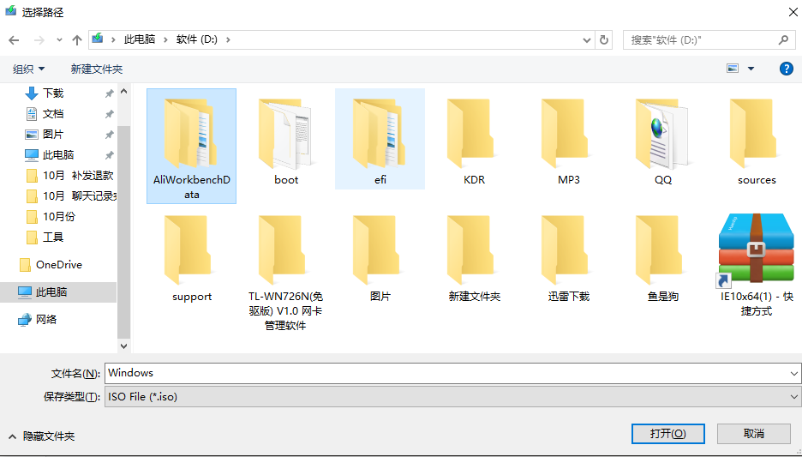Go forward with the right arrow
The height and width of the screenshot is (457, 802).
click(x=39, y=40)
